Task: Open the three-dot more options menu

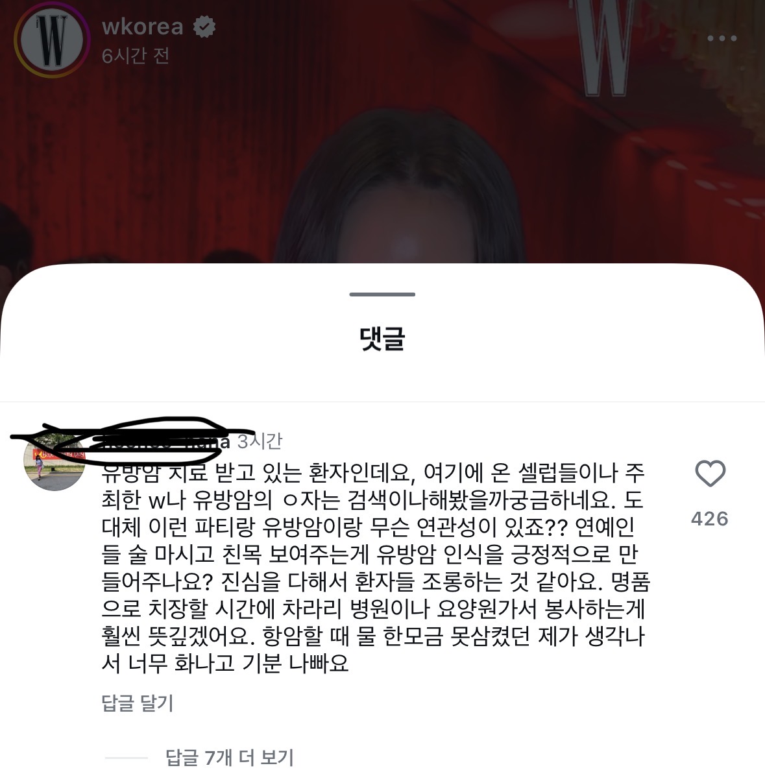Action: (722, 38)
